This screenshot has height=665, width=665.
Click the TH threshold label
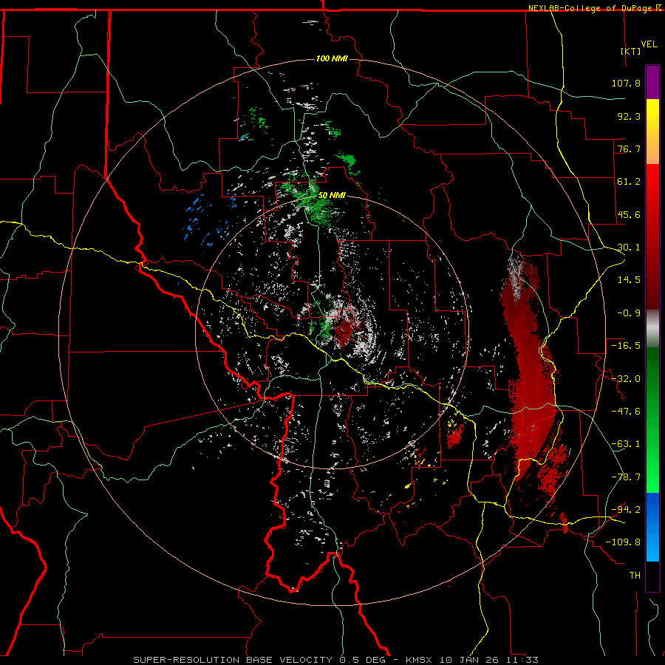tap(635, 576)
